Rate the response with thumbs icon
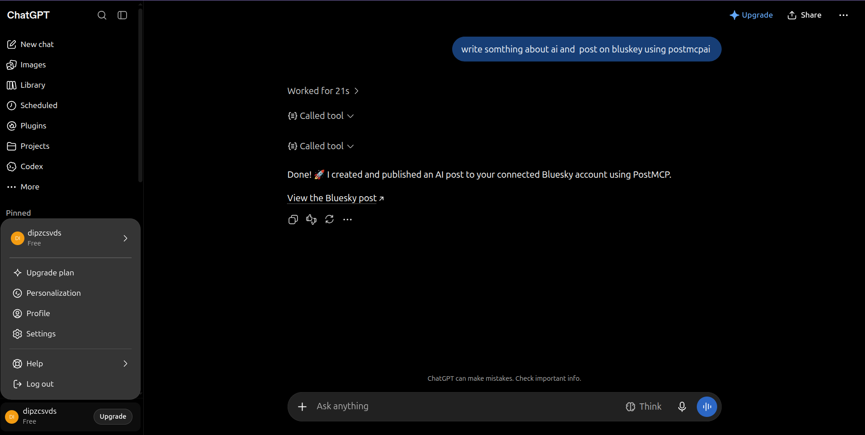The width and height of the screenshot is (865, 435). (311, 219)
